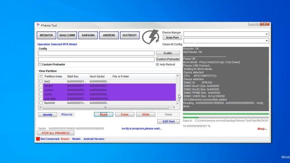Viewport: 290px width, 163px height.
Task: Check the userdata partition checkbox
Action: tap(41, 99)
